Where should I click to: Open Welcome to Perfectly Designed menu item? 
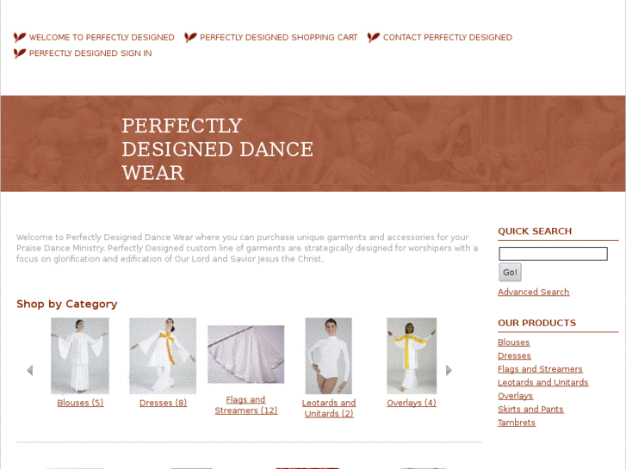pos(102,37)
